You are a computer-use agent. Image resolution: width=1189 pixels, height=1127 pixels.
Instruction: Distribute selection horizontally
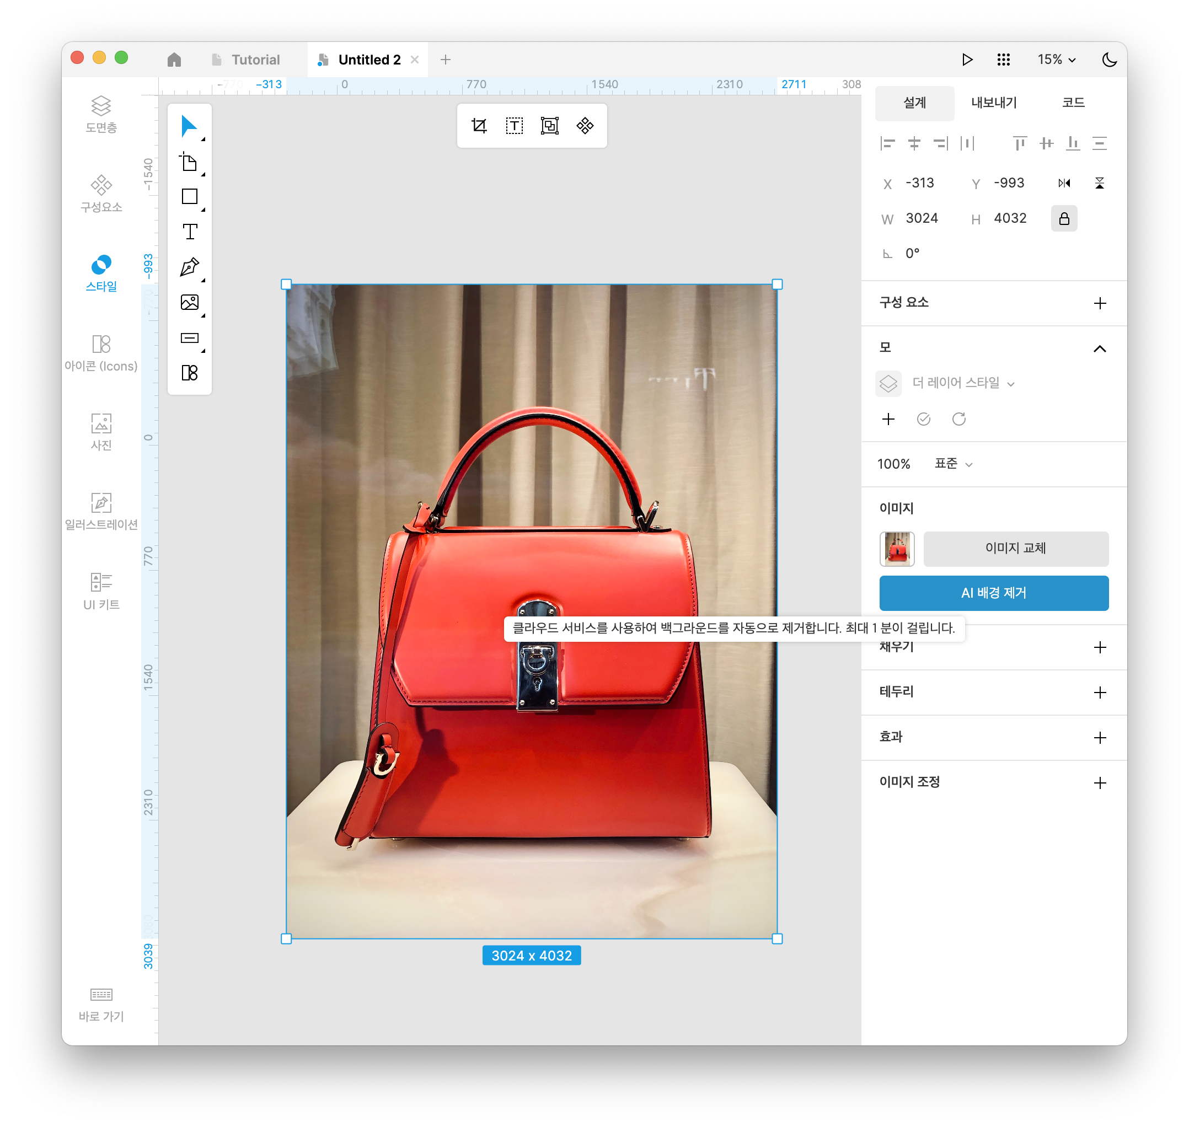coord(967,143)
